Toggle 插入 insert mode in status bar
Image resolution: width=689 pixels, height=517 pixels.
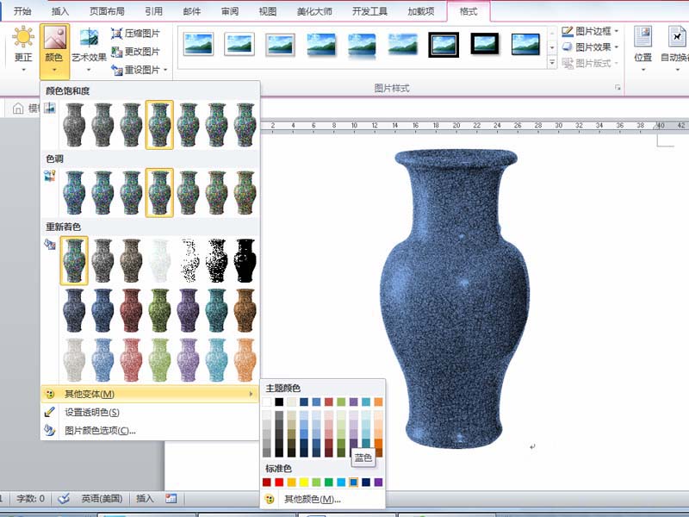[x=145, y=498]
